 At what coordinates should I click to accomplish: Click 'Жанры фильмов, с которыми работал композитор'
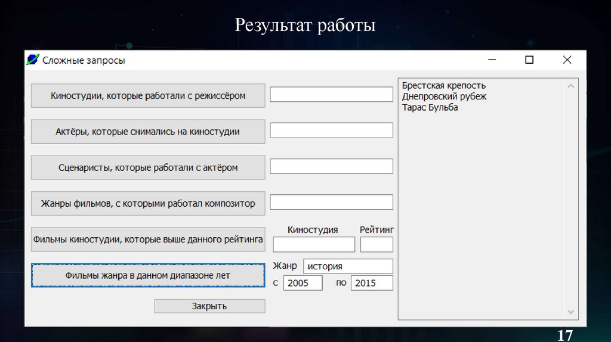pyautogui.click(x=148, y=203)
